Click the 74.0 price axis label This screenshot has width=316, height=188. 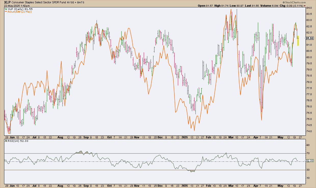point(309,131)
